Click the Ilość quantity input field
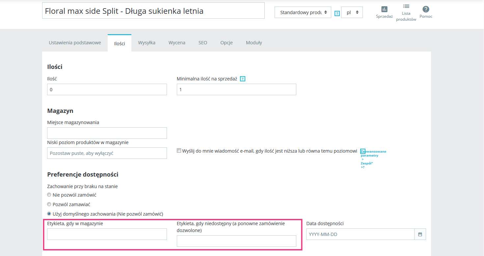This screenshot has height=256, width=484. pyautogui.click(x=107, y=90)
